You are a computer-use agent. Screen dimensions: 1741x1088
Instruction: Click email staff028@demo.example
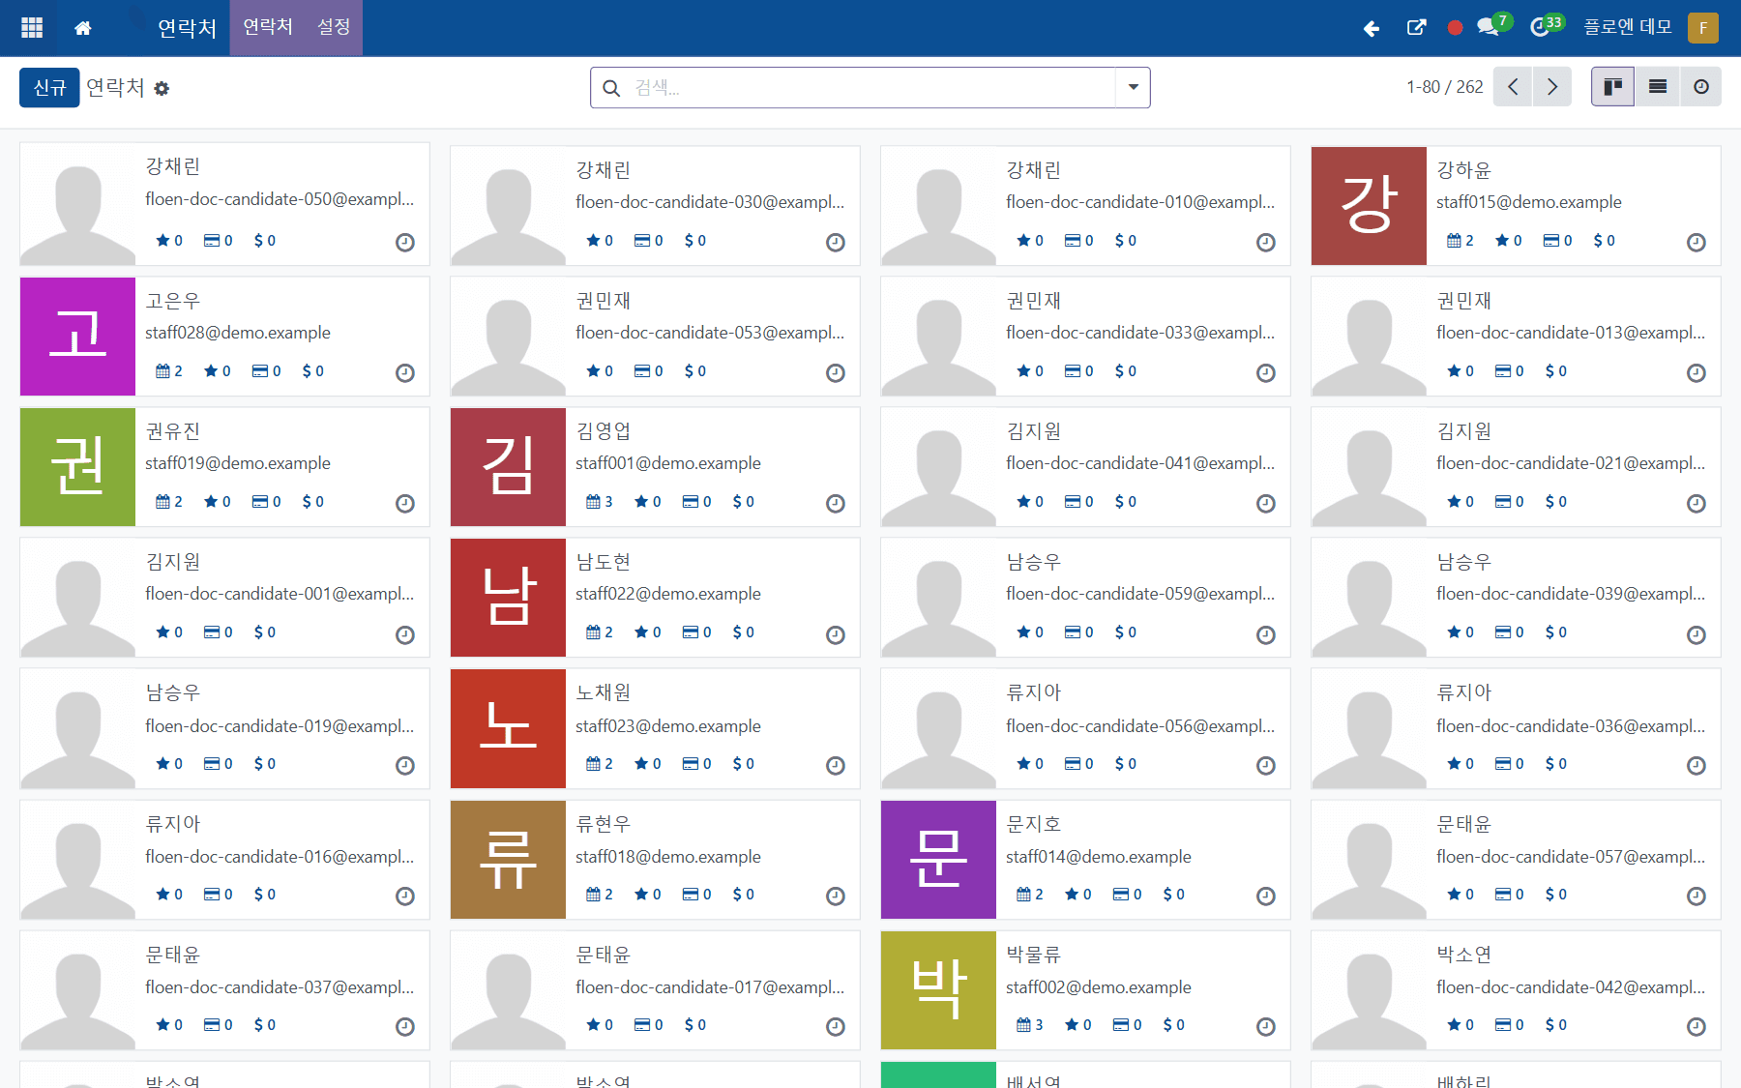click(237, 332)
